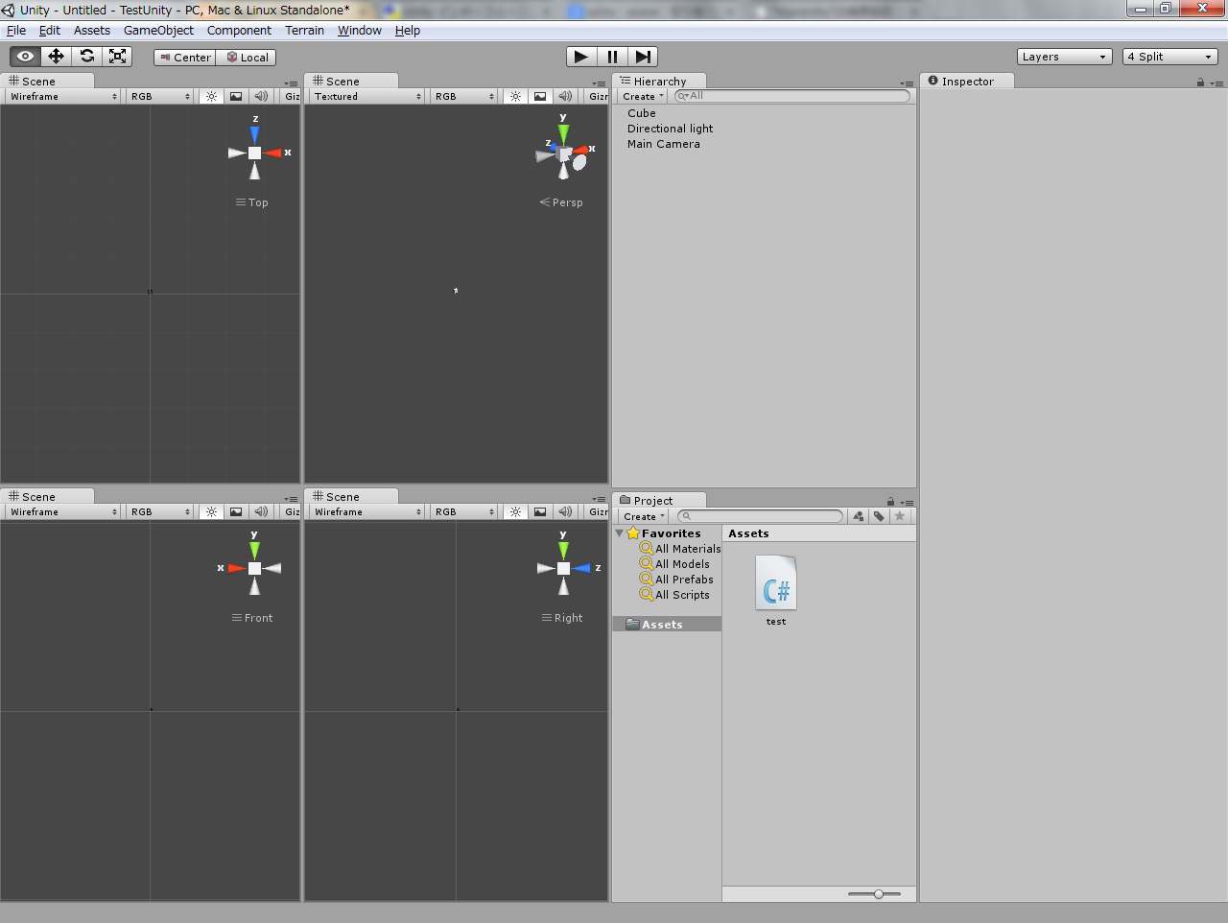Viewport: 1228px width, 923px height.
Task: Open the 4 Split layout dropdown
Action: [x=1169, y=56]
